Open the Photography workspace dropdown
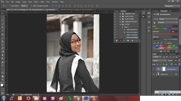Screen dimensions: 181x101 (172, 6)
